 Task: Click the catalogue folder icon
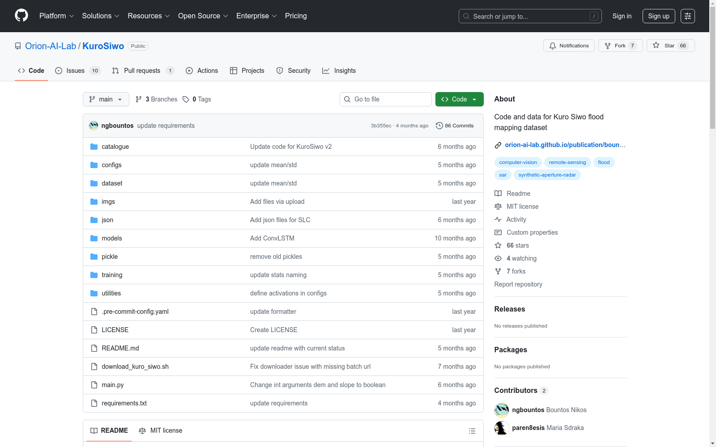(94, 147)
